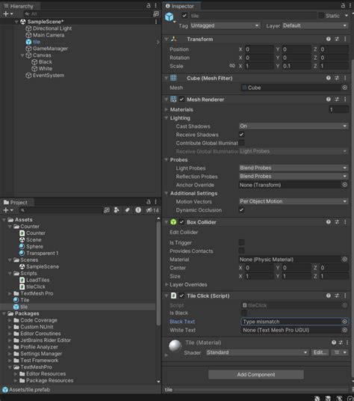Lock the Project panel
Image resolution: width=354 pixels, height=401 pixels.
149,202
